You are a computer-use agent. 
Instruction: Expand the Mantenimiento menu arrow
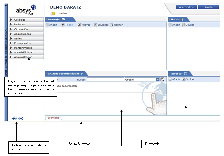(x=11, y=48)
